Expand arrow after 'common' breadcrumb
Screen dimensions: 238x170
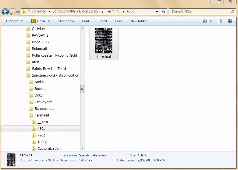49,12
